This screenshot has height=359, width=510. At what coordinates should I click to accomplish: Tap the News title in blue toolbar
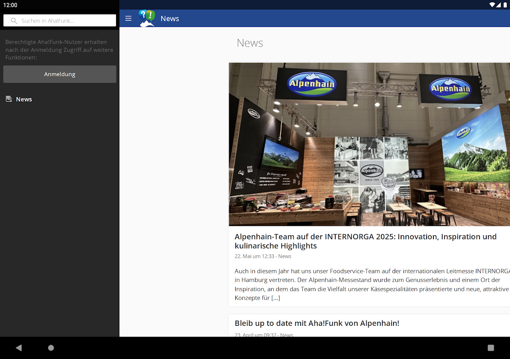point(170,18)
